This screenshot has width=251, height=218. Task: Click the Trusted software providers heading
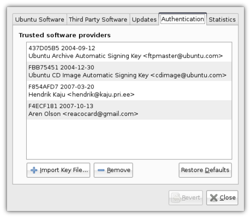click(x=64, y=35)
